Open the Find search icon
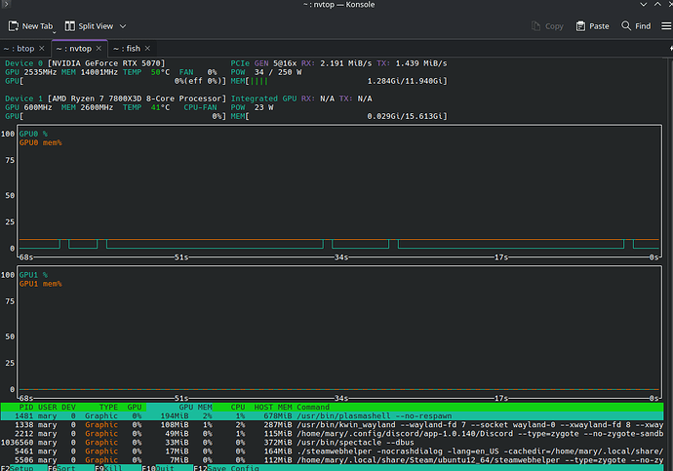 (626, 25)
